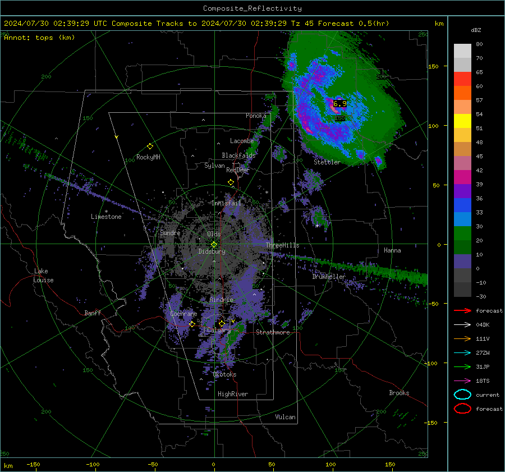Click the Annot: tops (km) label
Image resolution: width=505 pixels, height=472 pixels.
point(39,38)
